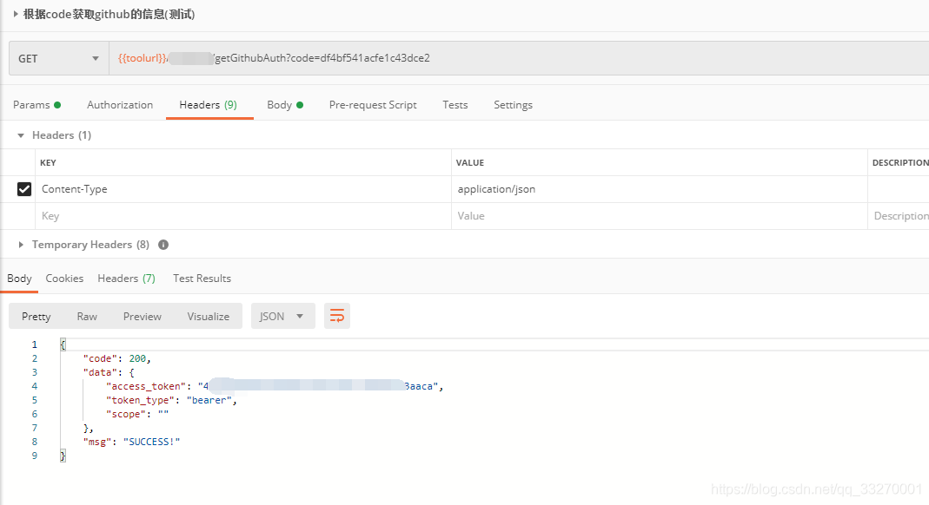The height and width of the screenshot is (505, 929).
Task: Select the Pretty view button
Action: pyautogui.click(x=36, y=317)
